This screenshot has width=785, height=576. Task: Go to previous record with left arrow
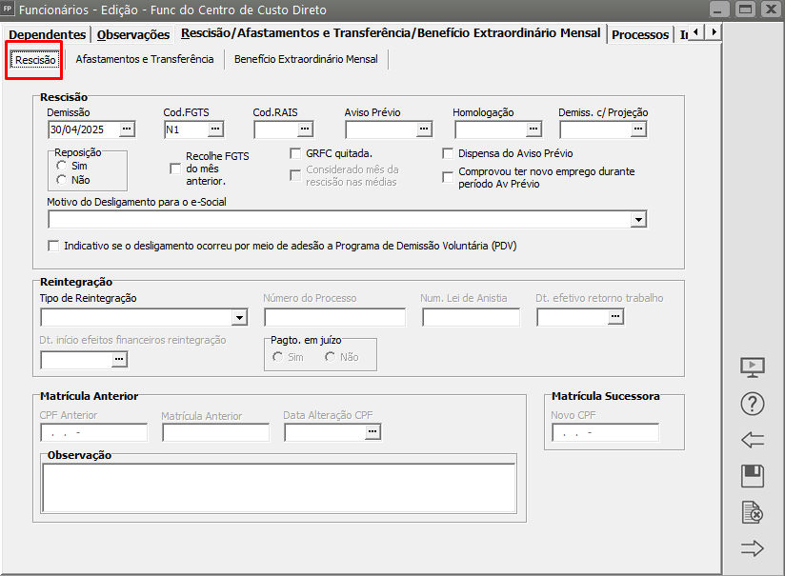753,440
